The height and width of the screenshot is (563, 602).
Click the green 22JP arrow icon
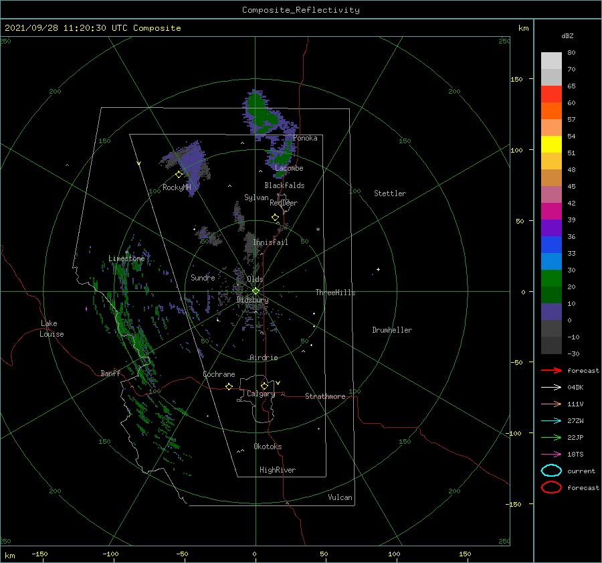pyautogui.click(x=551, y=437)
